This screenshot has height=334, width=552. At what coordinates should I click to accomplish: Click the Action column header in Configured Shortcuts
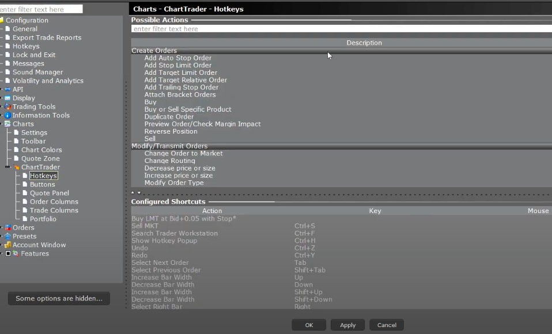pyautogui.click(x=212, y=211)
